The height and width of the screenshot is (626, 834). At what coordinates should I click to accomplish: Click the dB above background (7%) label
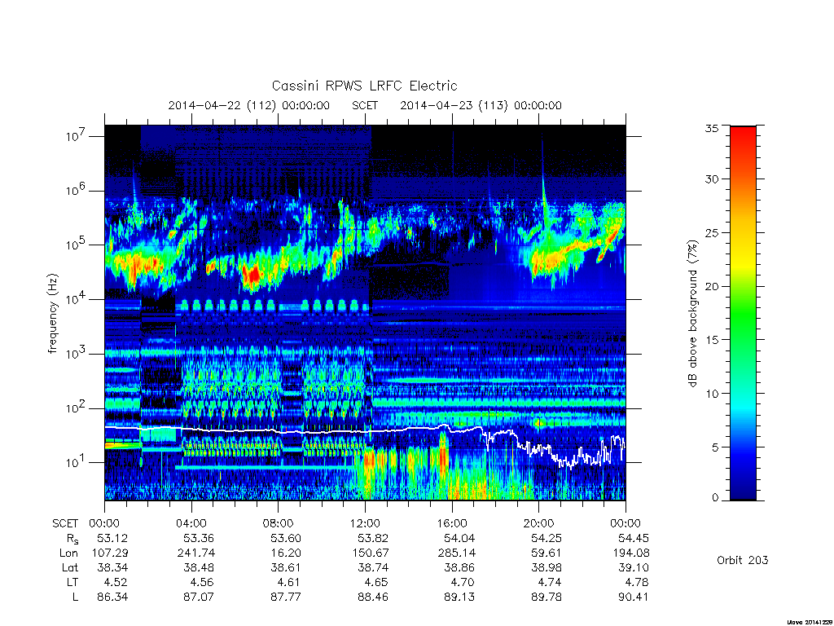[692, 314]
